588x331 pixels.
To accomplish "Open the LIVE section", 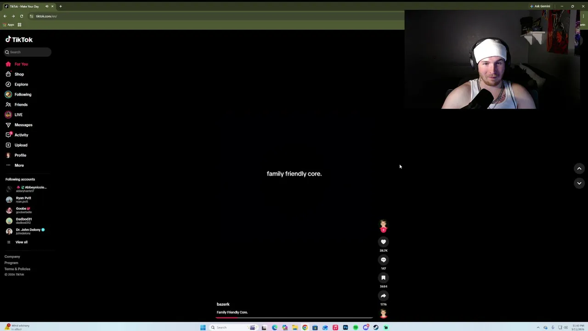I will tap(14, 114).
